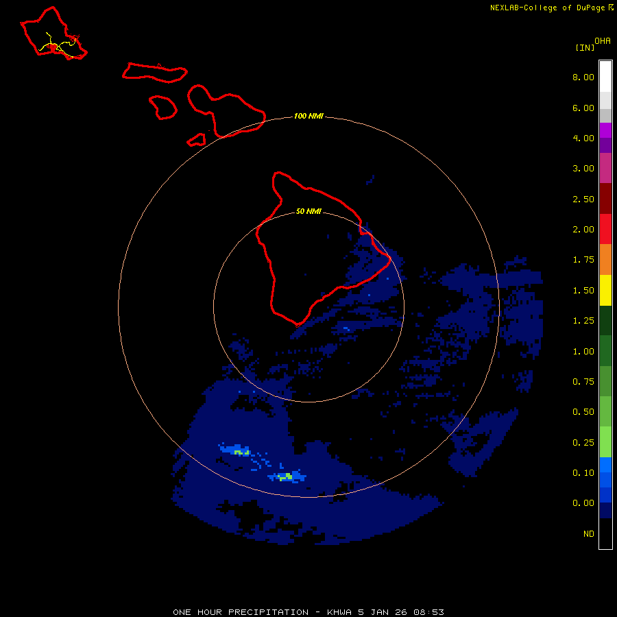Click the 6.00 scale value
The image size is (617, 617).
coord(583,108)
